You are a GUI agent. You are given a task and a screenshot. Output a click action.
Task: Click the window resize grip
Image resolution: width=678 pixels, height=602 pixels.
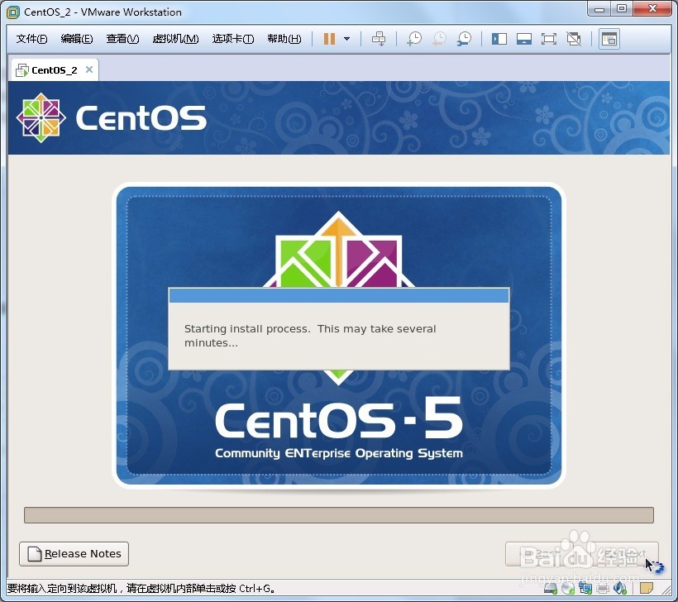[666, 590]
